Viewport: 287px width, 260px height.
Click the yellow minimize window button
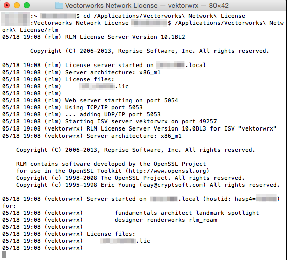[x=17, y=5]
